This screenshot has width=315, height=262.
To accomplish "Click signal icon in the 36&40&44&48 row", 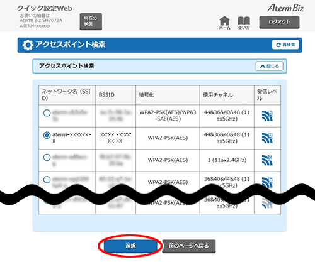I will pos(267,182).
